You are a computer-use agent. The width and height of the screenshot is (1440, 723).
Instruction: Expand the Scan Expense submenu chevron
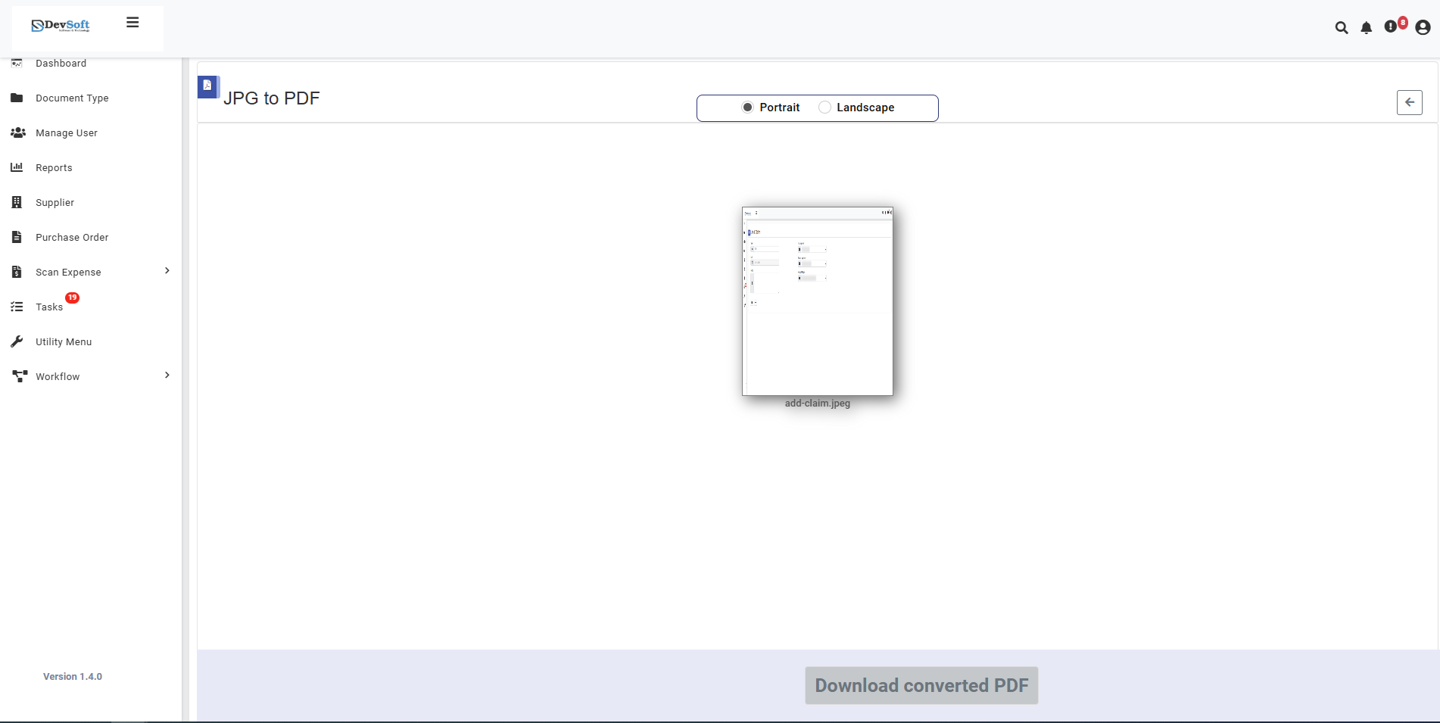(x=167, y=270)
